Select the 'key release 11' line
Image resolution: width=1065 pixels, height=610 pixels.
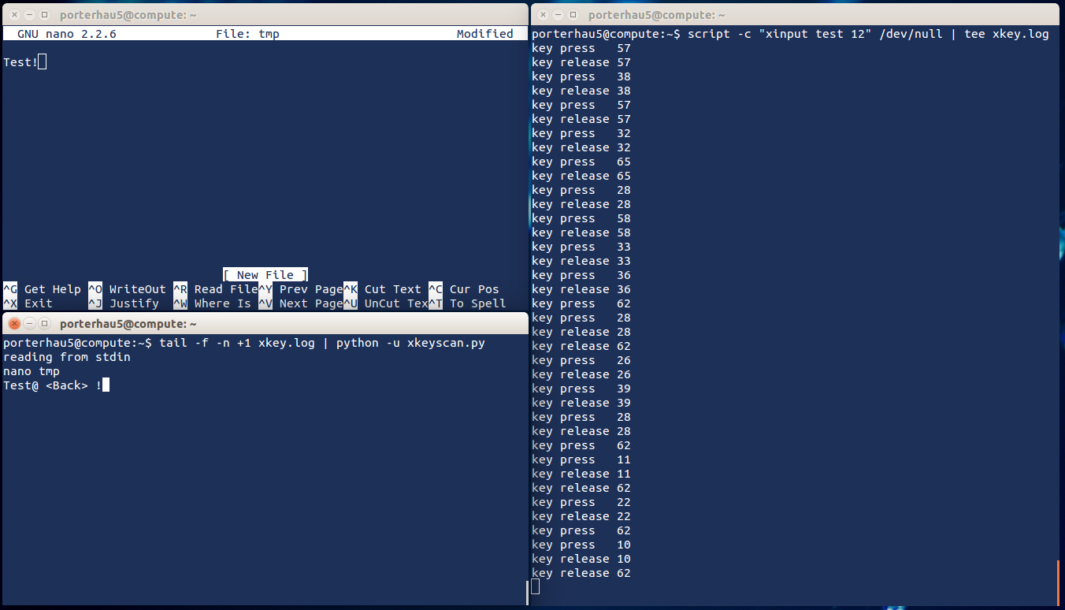click(x=581, y=474)
